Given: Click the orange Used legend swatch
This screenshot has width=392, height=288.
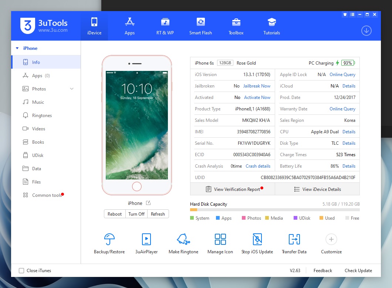Looking at the screenshot, I should (321, 218).
